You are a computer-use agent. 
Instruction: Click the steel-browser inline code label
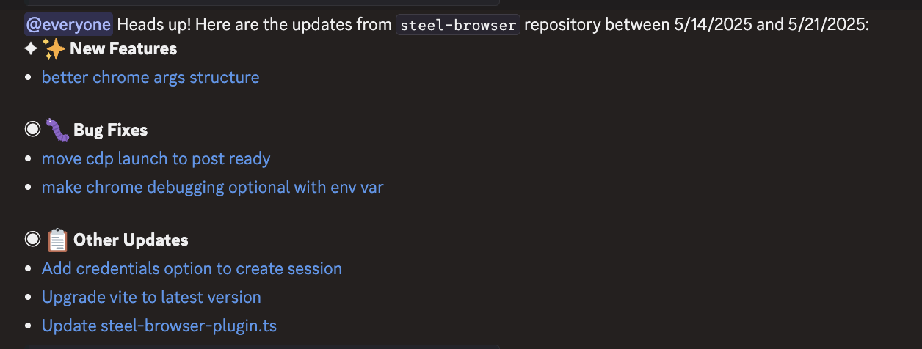pos(458,24)
